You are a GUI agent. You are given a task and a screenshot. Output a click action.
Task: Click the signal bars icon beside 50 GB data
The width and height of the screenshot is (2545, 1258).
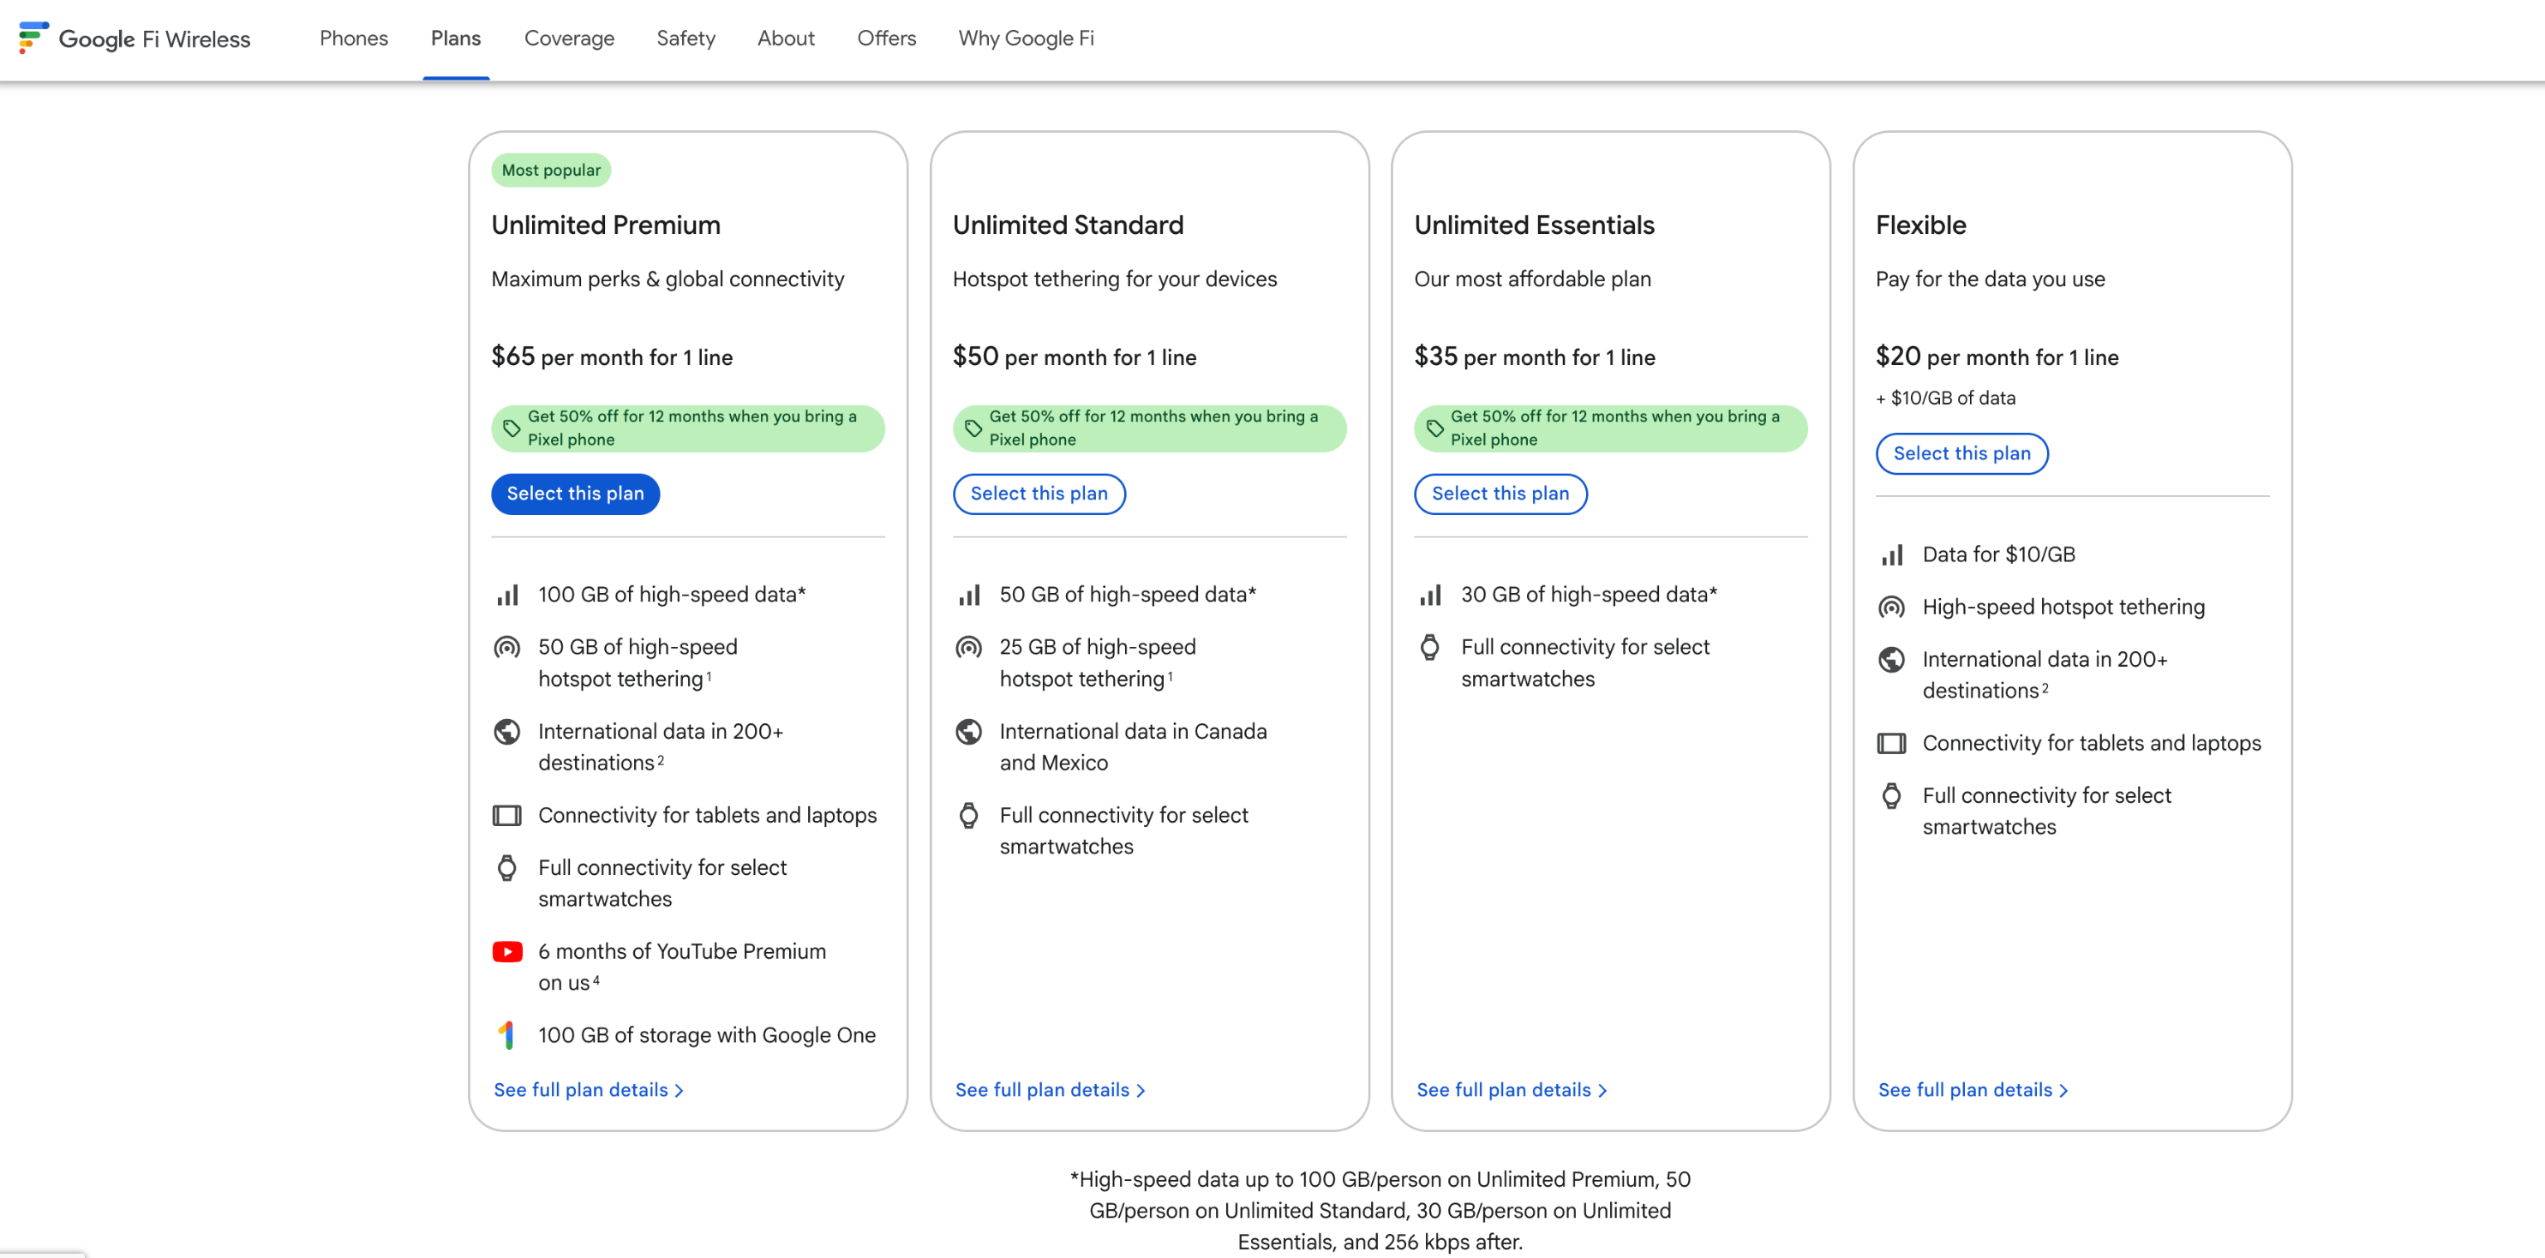coord(968,595)
